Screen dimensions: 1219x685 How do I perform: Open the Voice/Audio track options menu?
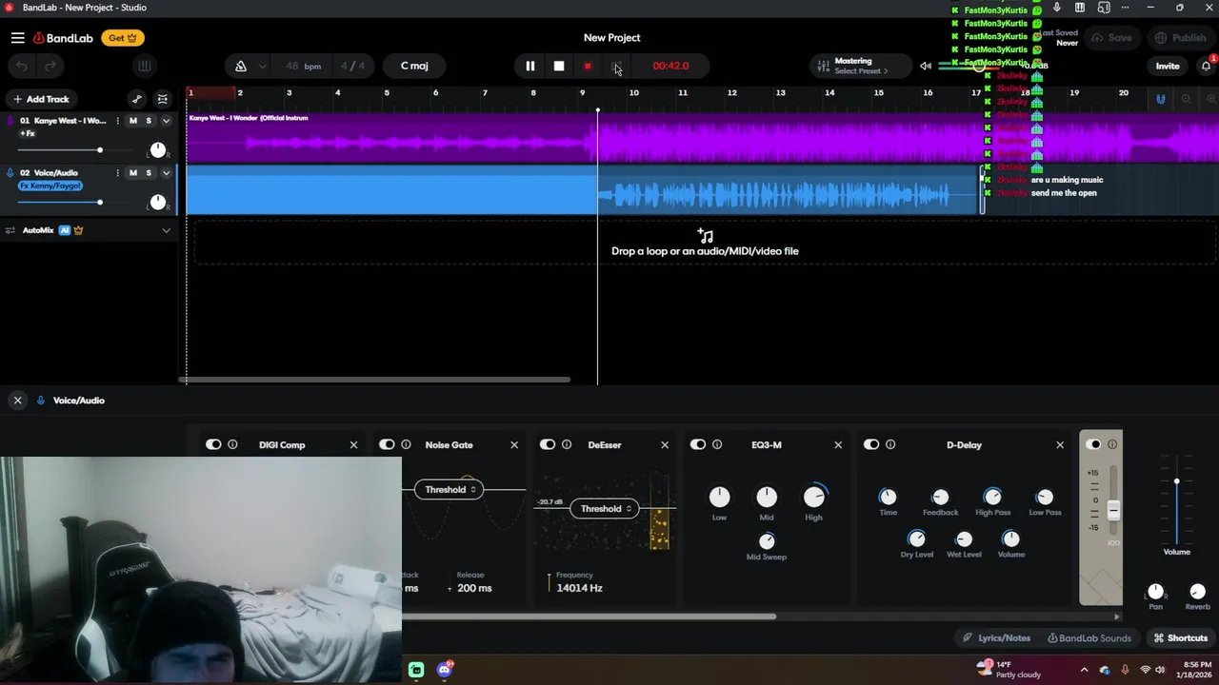117,173
